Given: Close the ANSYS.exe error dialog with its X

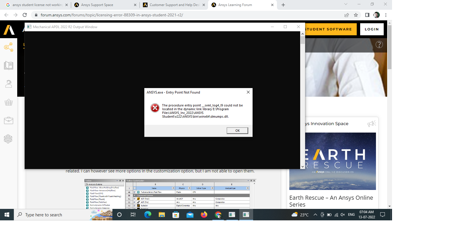Looking at the screenshot, I should click(248, 92).
